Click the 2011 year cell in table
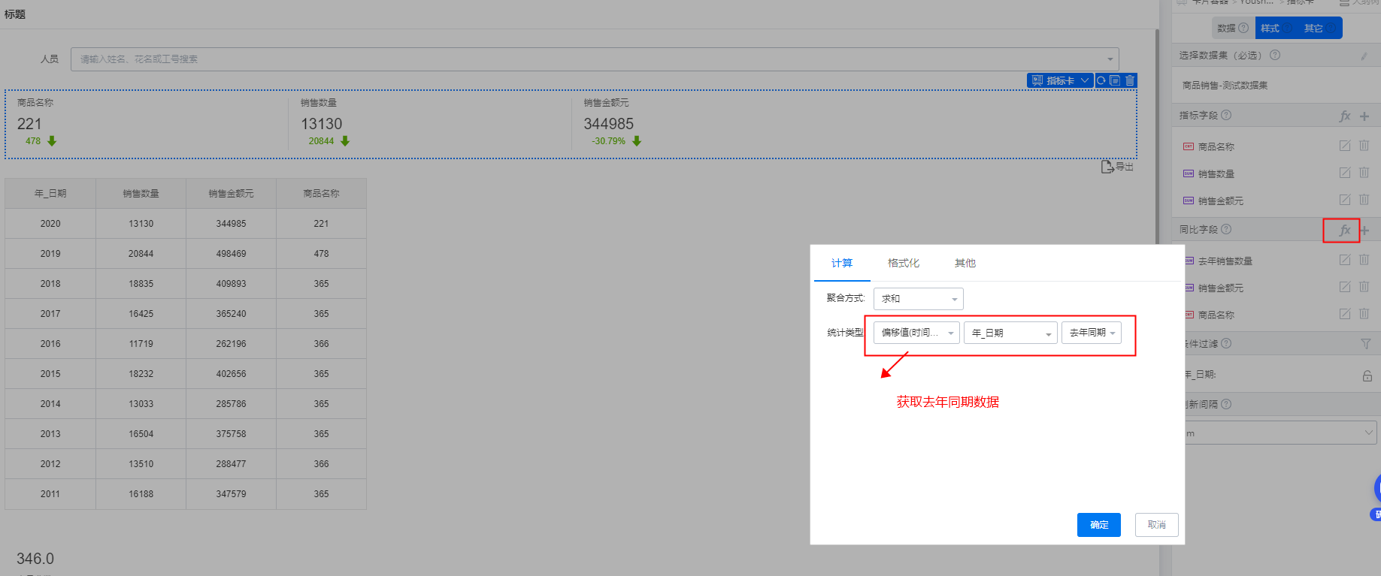The width and height of the screenshot is (1381, 576). tap(50, 493)
